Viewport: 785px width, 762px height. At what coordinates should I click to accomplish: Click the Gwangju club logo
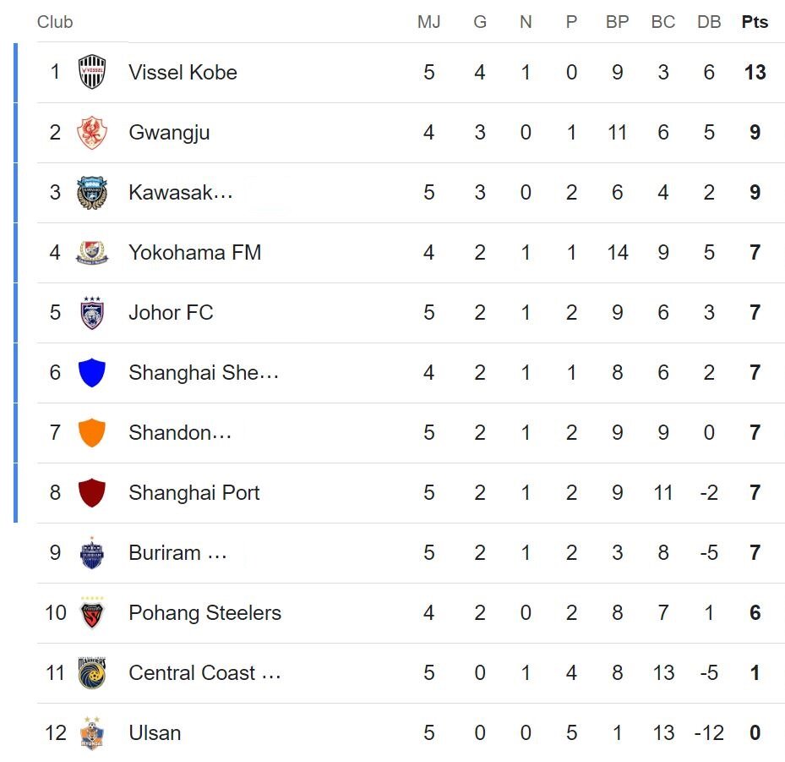pos(91,133)
